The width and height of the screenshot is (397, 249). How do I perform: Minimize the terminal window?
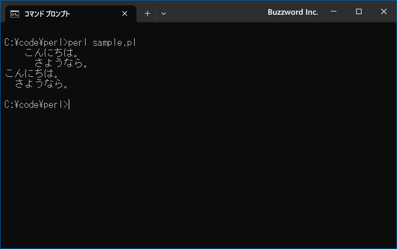334,11
